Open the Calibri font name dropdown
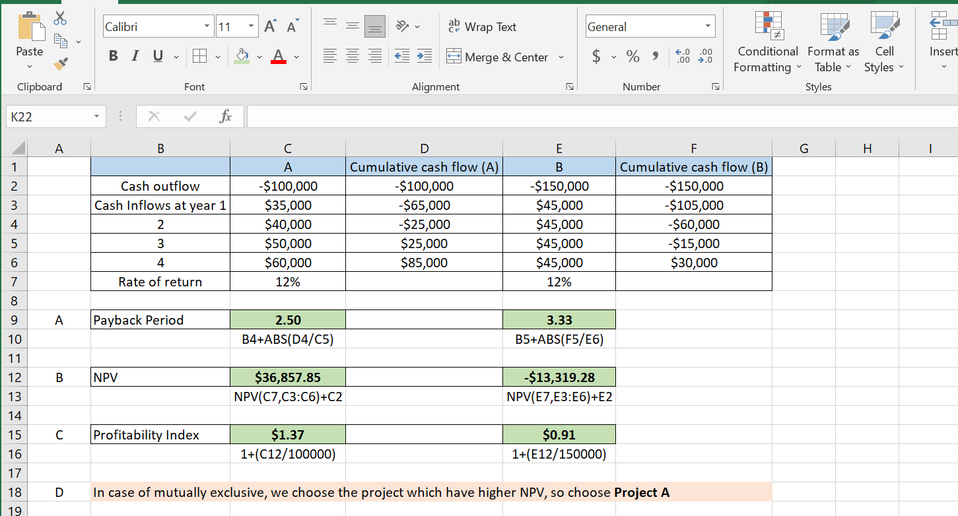 [207, 27]
